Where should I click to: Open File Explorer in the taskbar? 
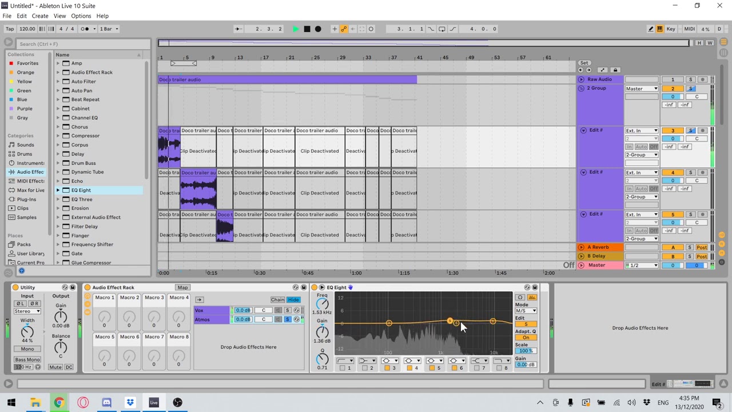35,402
